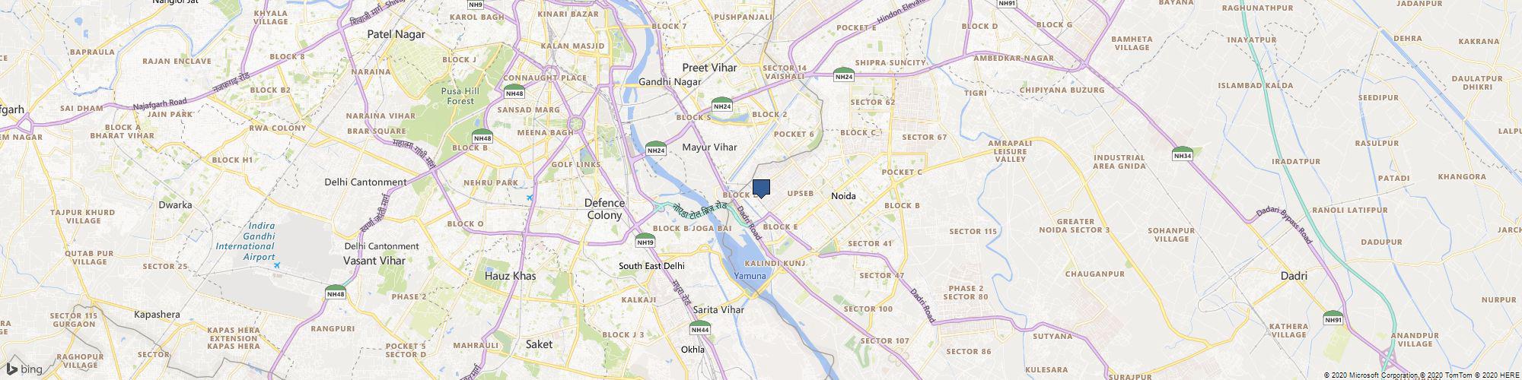Click the NH44 highway shield near Okhla
Screen dimensions: 1522x380
pos(700,328)
